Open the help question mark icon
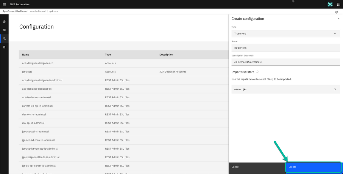 [x=336, y=12]
